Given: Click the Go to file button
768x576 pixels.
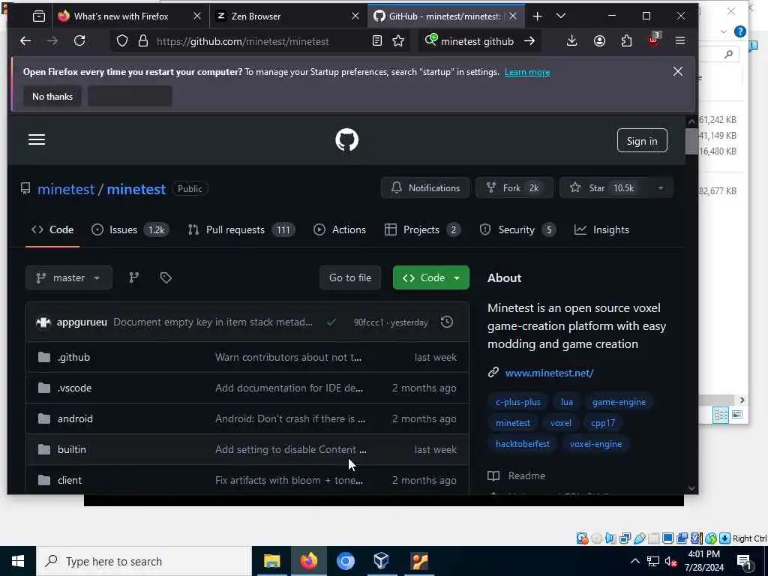Looking at the screenshot, I should click(350, 277).
